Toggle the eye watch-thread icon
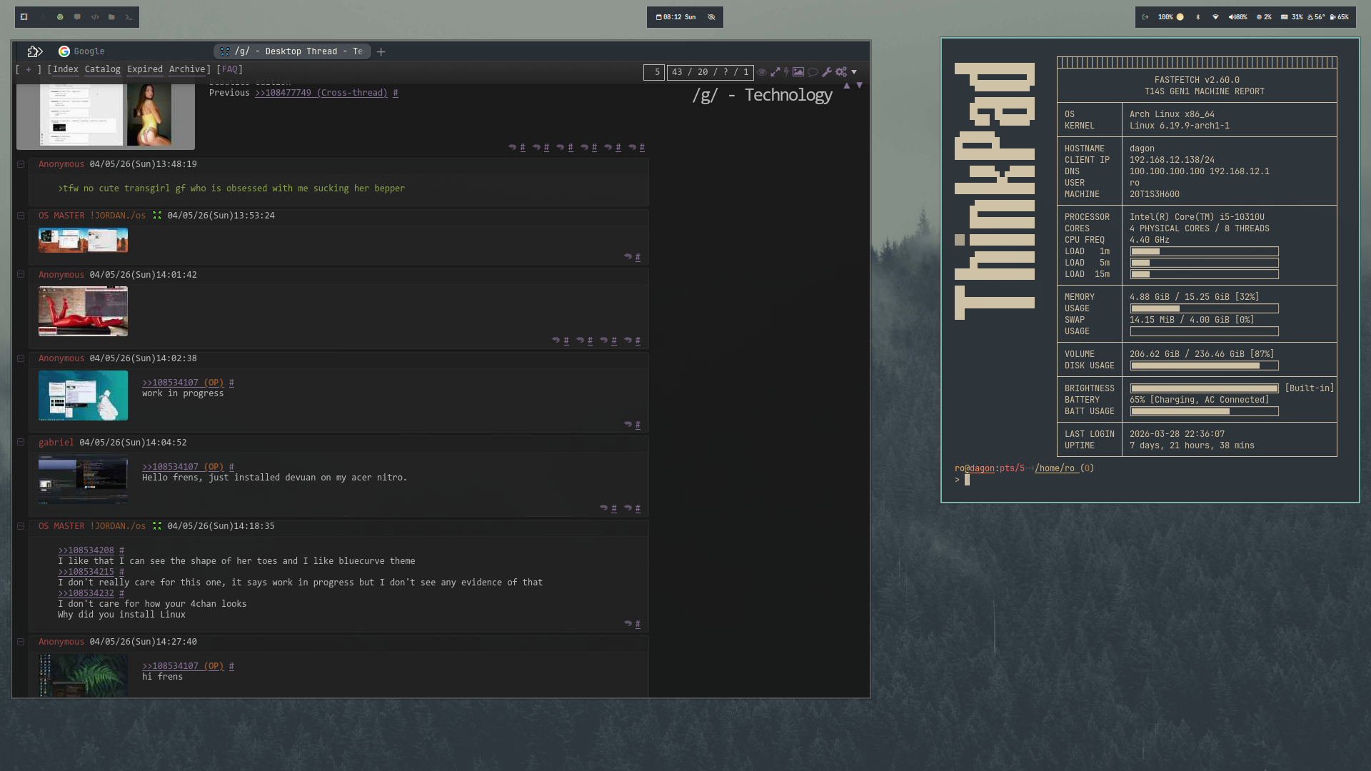 pos(762,72)
